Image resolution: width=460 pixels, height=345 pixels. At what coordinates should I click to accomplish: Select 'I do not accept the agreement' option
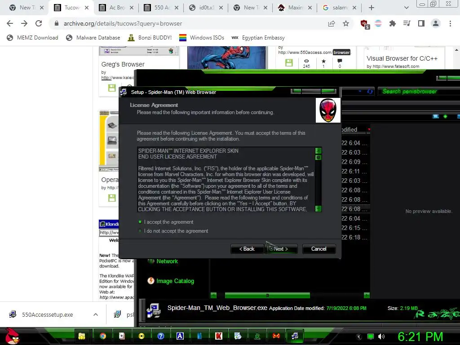click(140, 231)
